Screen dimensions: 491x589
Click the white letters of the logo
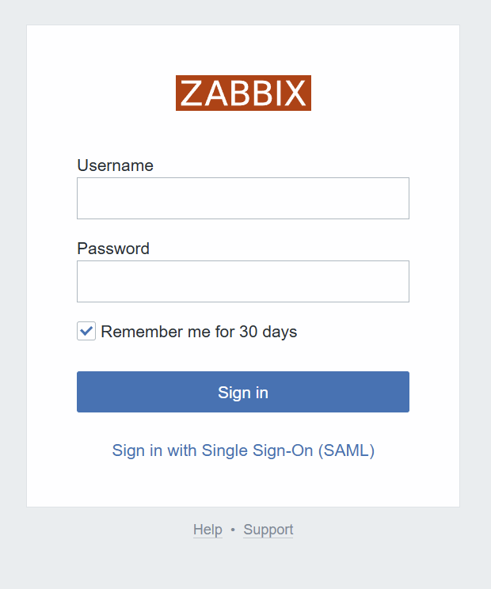tap(243, 93)
